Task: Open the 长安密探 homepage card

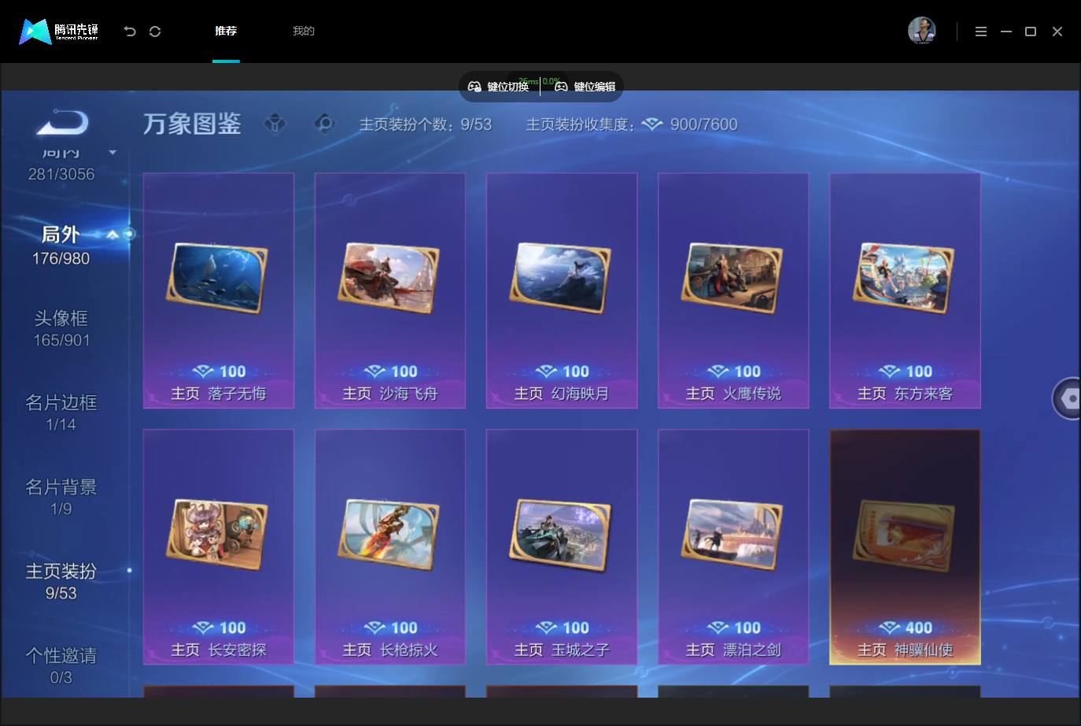Action: pyautogui.click(x=219, y=546)
